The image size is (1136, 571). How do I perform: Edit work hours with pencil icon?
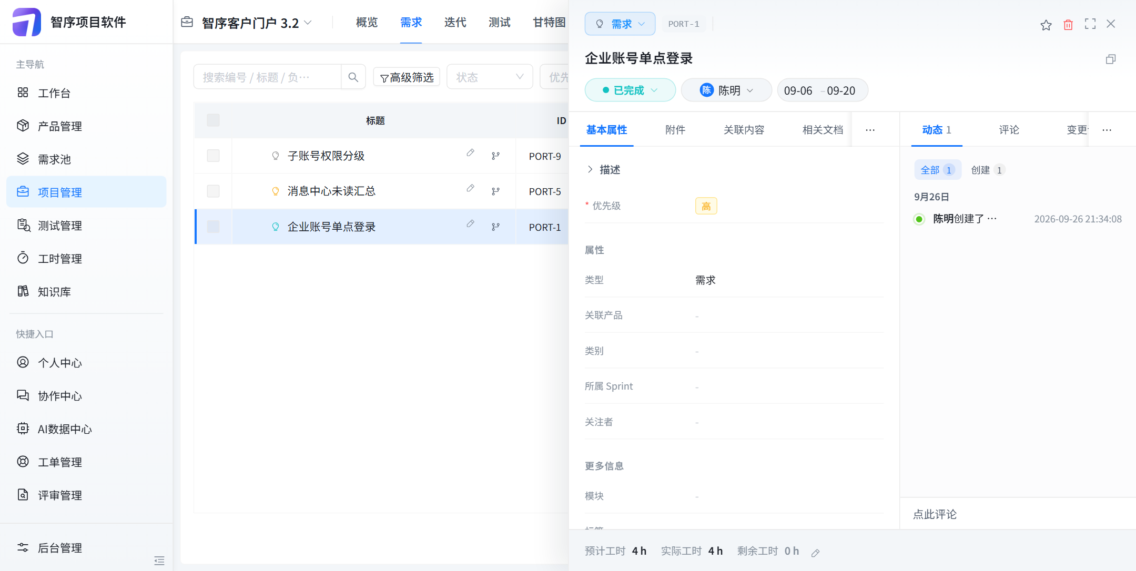[x=816, y=553]
